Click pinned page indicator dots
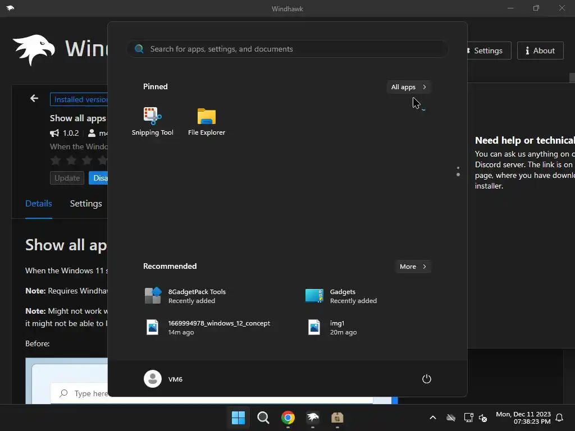 [x=458, y=171]
